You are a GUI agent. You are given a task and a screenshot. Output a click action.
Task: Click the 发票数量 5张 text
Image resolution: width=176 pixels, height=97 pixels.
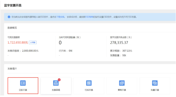[x=118, y=55]
